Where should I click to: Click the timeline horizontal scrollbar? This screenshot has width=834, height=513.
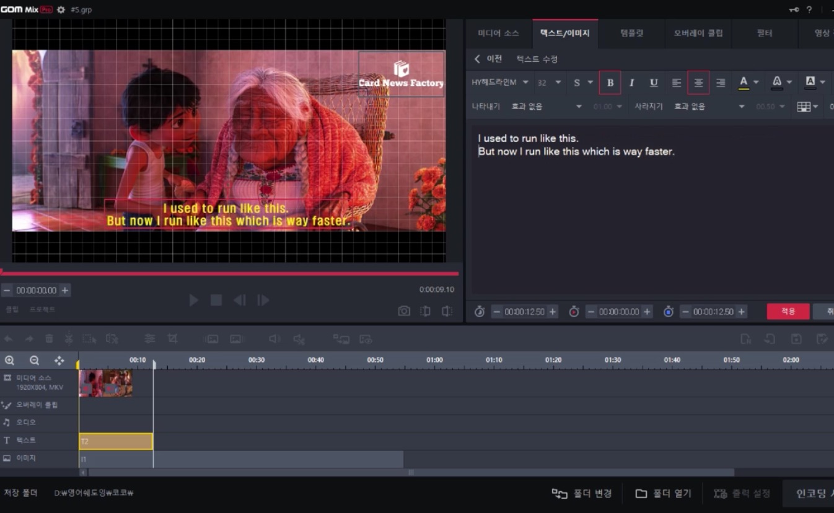point(411,472)
